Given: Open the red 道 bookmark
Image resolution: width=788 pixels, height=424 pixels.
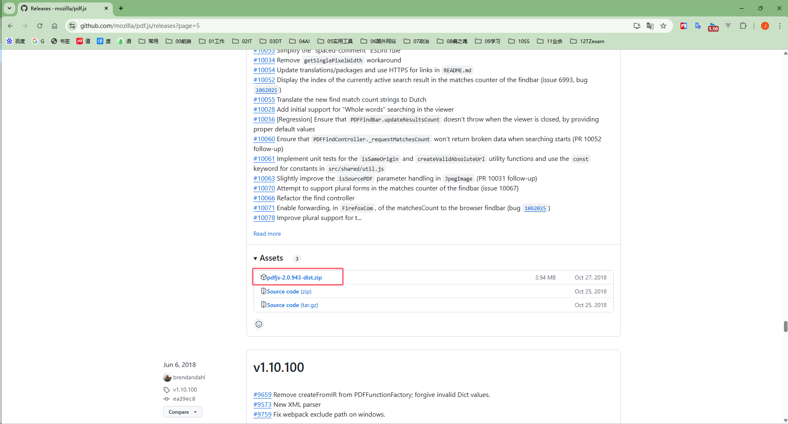Looking at the screenshot, I should [x=83, y=41].
